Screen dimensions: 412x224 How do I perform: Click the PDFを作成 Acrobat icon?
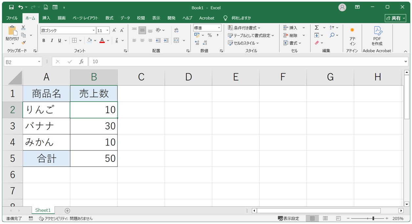tap(377, 36)
